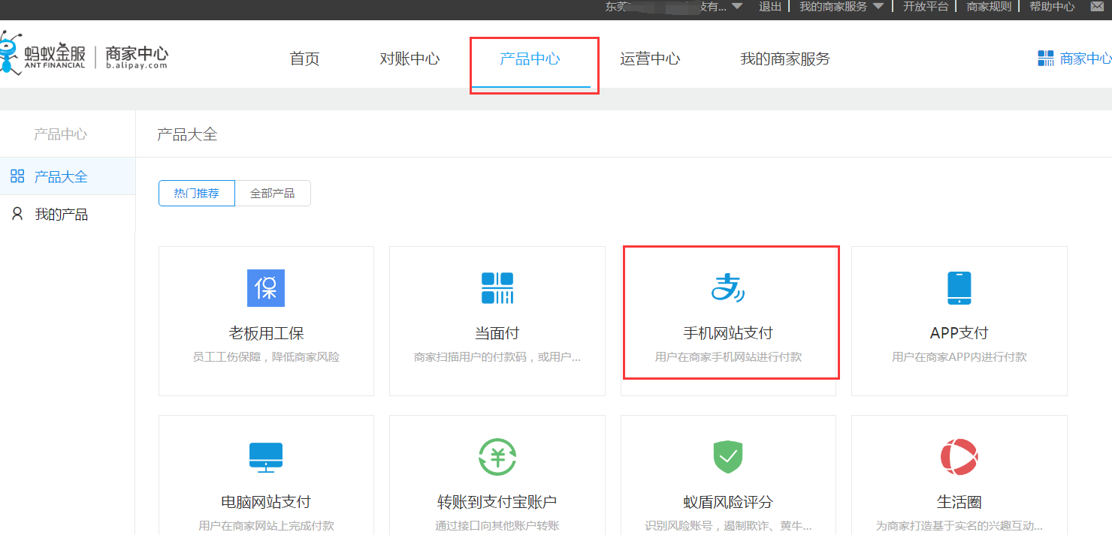Open the 开放平台 link

click(x=925, y=7)
